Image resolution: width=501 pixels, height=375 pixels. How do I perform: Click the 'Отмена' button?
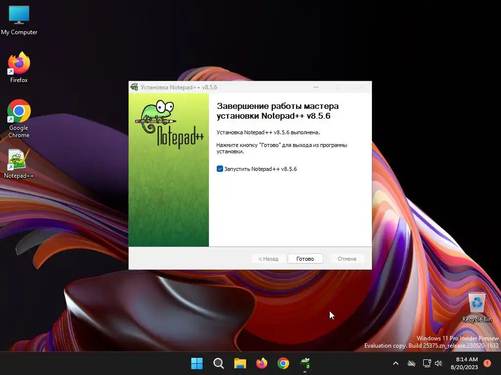347,259
